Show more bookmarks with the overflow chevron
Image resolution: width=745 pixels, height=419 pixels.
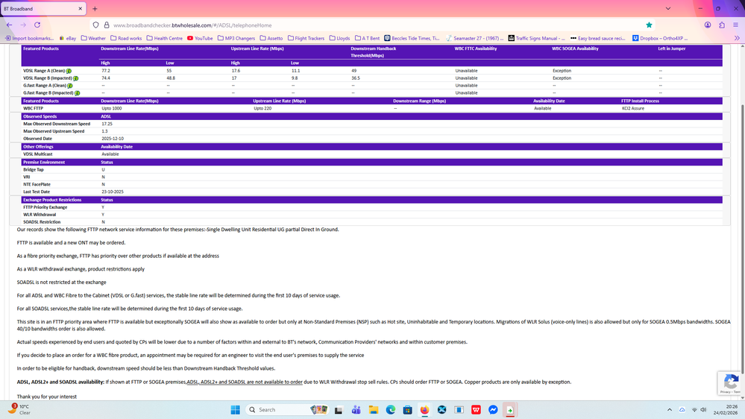pyautogui.click(x=737, y=38)
